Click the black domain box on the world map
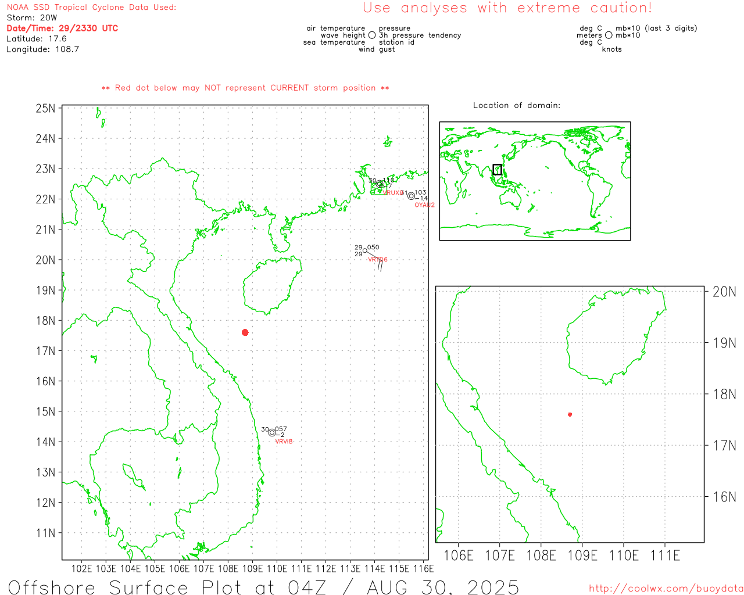The width and height of the screenshot is (744, 595). click(497, 170)
